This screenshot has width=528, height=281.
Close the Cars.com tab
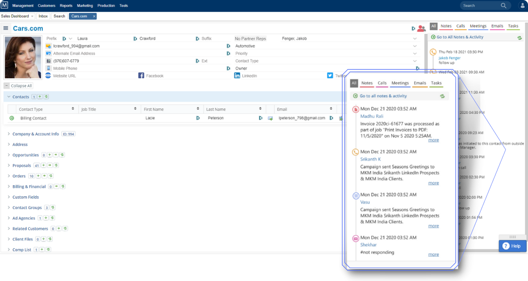tap(94, 16)
